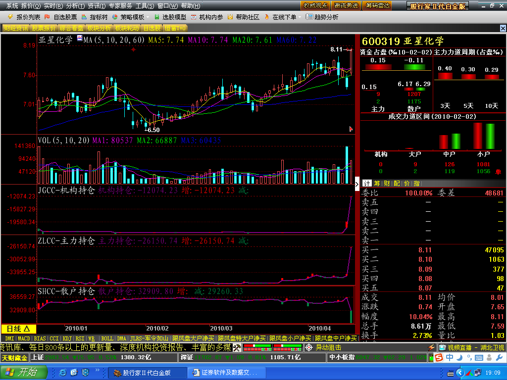Click the 异动狙击 crosshair icon
The image size is (507, 380).
pyautogui.click(x=309, y=348)
